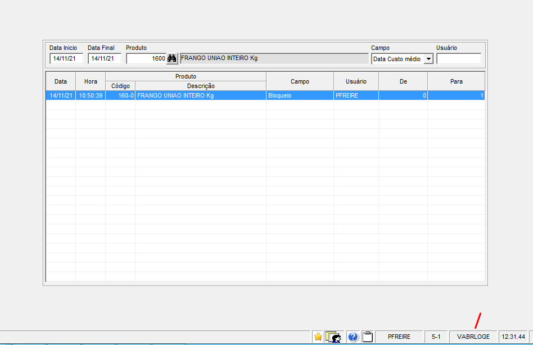This screenshot has width=533, height=345.
Task: Click the Produto group column header
Action: click(186, 76)
